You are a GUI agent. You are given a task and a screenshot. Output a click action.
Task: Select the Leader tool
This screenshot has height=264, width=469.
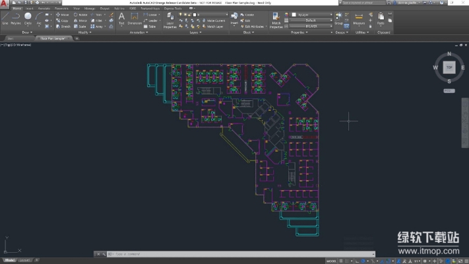[150, 20]
